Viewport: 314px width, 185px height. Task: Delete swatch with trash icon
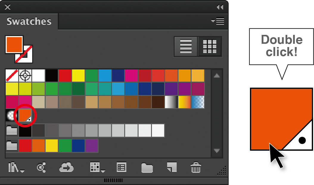click(196, 168)
